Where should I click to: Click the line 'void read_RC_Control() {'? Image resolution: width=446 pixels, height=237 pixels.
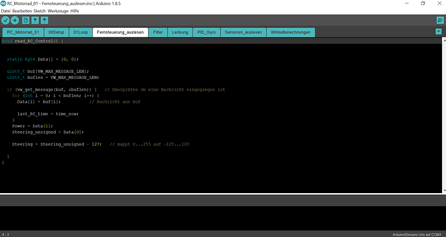click(x=33, y=41)
